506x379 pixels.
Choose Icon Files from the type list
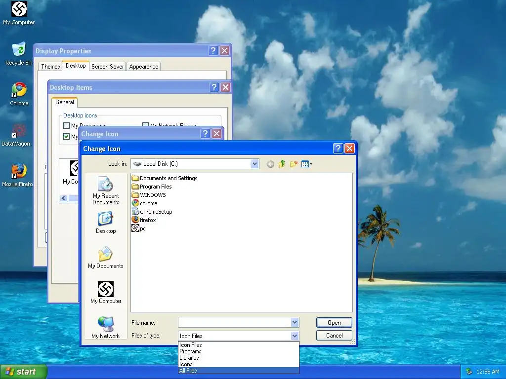[239, 345]
